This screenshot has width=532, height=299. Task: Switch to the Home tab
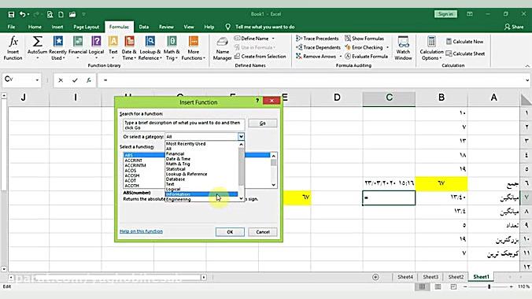35,27
